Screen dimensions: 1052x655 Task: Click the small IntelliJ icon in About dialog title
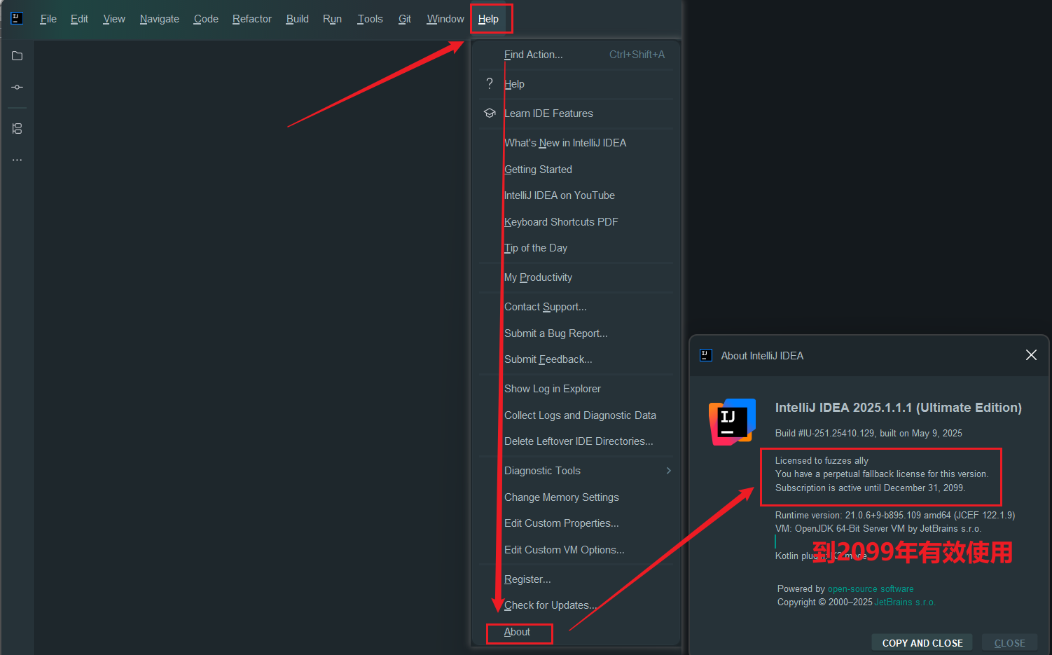[706, 355]
